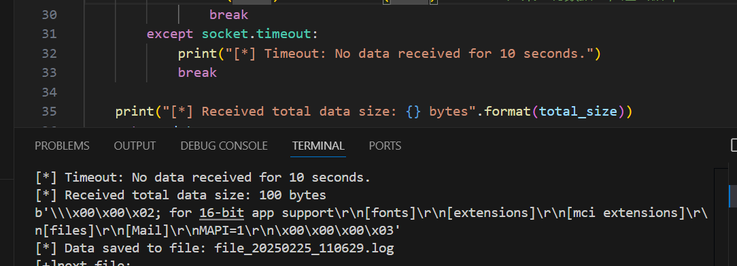Open file_20250225_110629.log link in terminal
737x266 pixels.
(304, 248)
